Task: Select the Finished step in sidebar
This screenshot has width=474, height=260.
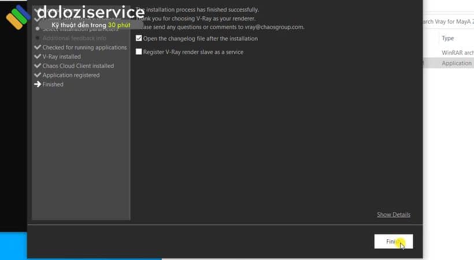Action: point(53,84)
